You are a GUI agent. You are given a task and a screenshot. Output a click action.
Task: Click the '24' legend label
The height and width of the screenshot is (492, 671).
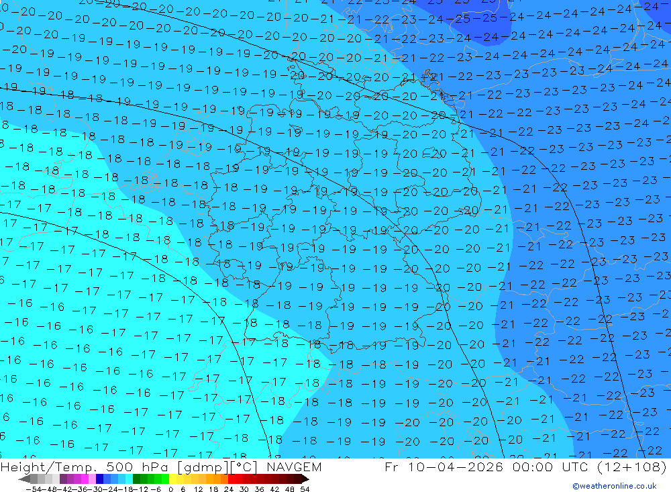[x=229, y=489]
